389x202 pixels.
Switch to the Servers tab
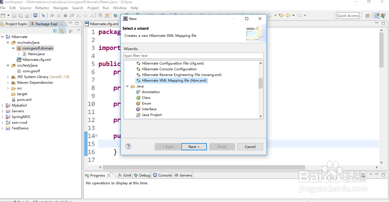pyautogui.click(x=183, y=175)
